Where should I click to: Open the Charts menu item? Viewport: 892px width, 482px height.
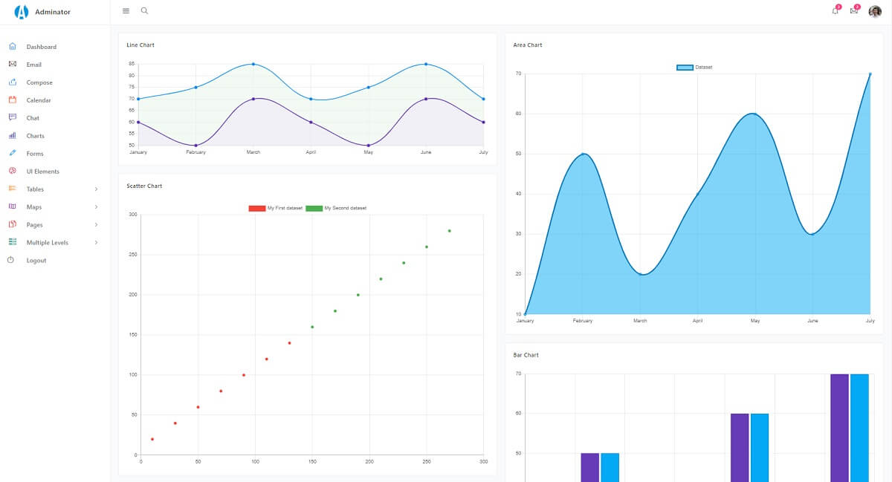click(x=35, y=136)
